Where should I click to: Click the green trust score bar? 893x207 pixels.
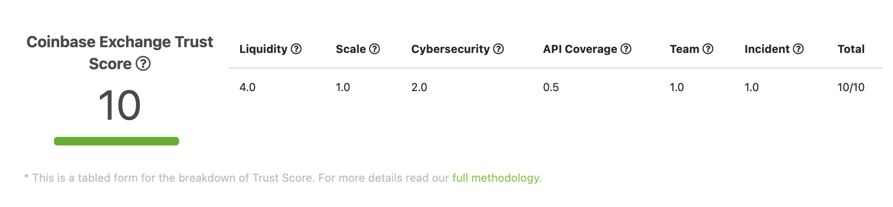(117, 141)
